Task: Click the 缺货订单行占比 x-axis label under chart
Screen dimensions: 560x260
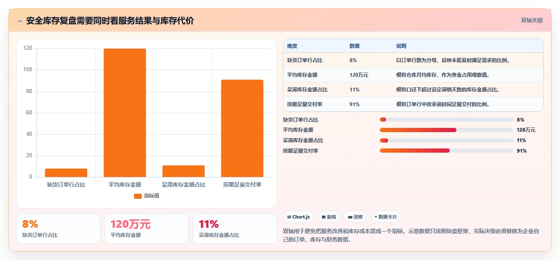Action: 66,185
